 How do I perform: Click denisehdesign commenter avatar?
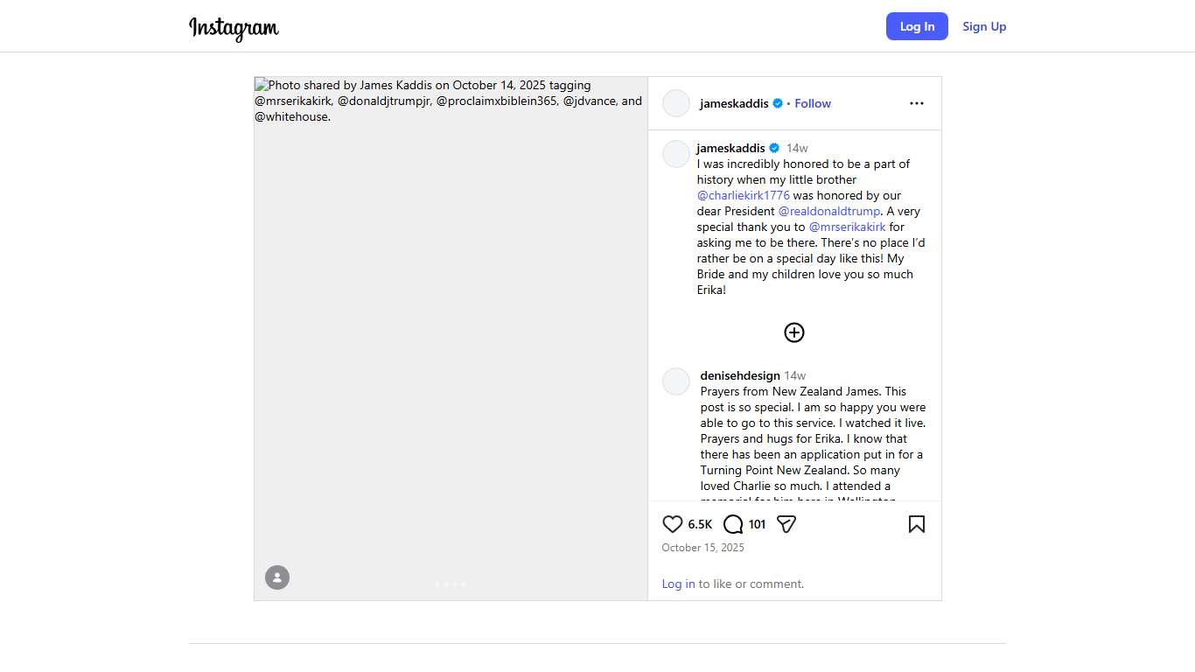[x=676, y=381]
